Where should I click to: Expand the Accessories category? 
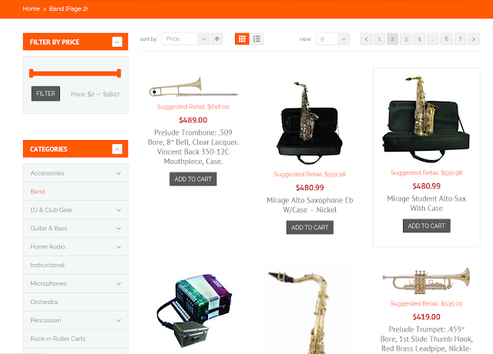(119, 173)
